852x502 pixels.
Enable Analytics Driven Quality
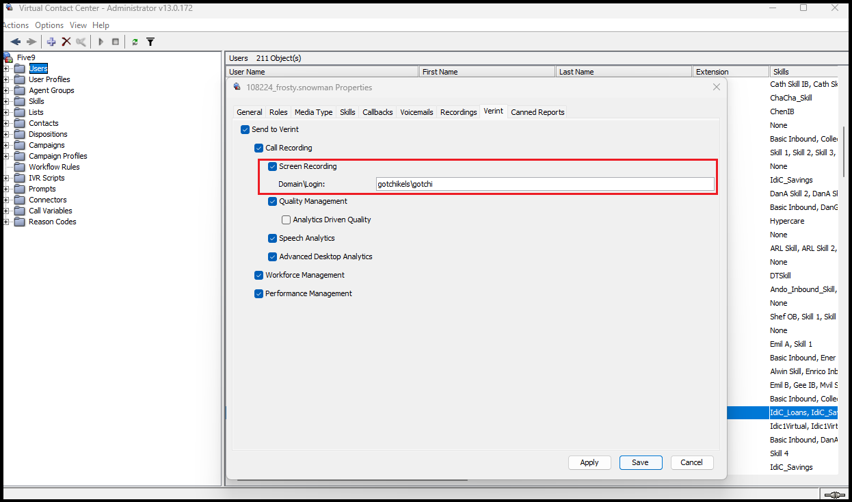click(x=286, y=220)
